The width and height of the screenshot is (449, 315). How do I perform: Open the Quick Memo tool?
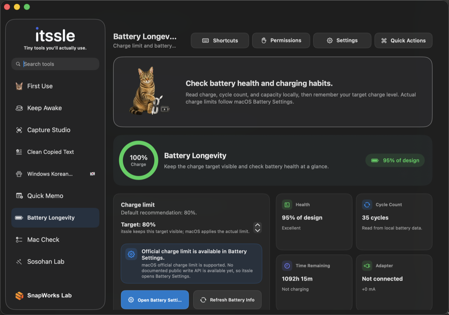tap(55, 196)
